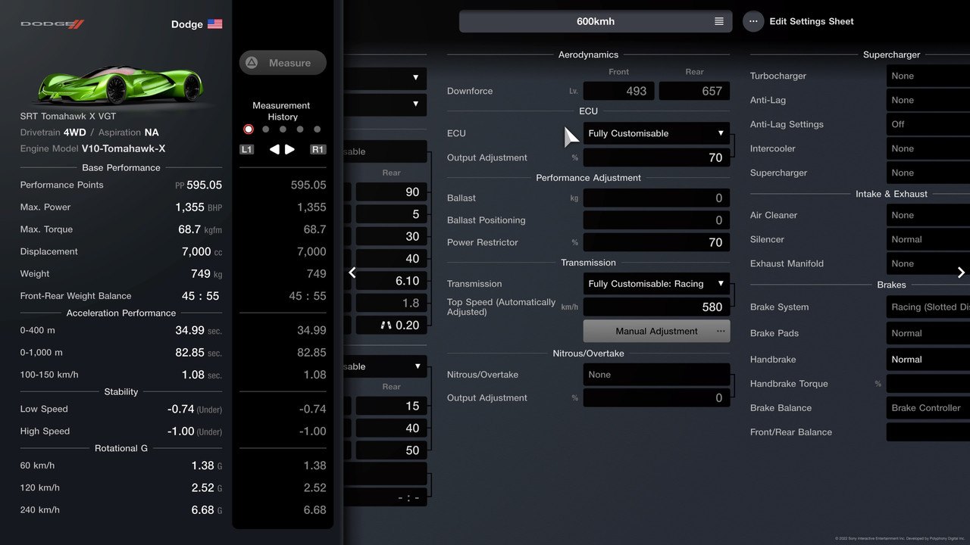Go to previous measurement with left arrow

tap(274, 150)
